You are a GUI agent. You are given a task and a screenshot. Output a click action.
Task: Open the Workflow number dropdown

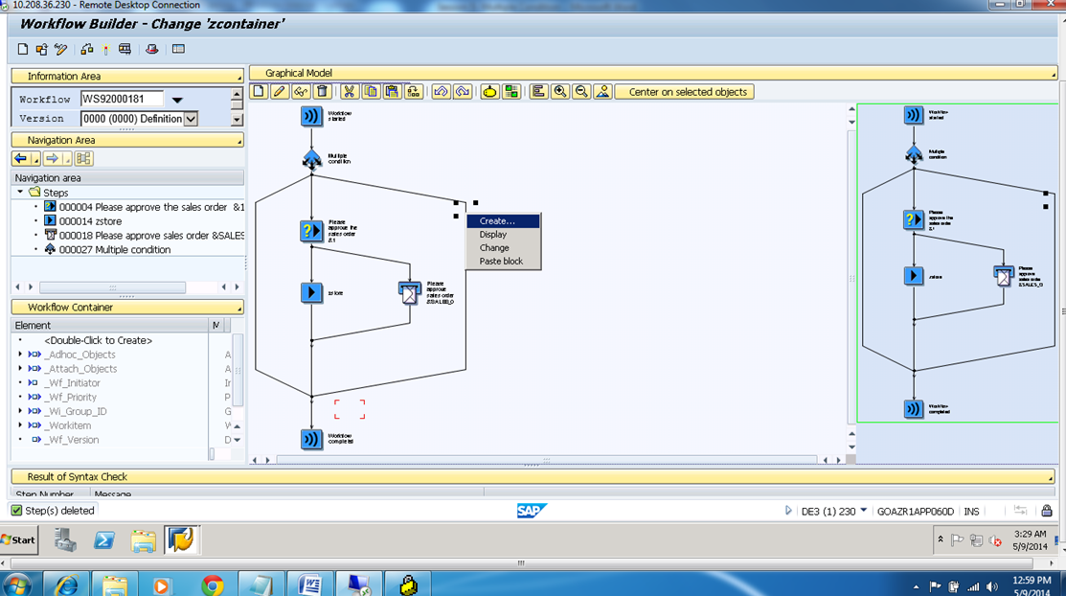(x=177, y=100)
